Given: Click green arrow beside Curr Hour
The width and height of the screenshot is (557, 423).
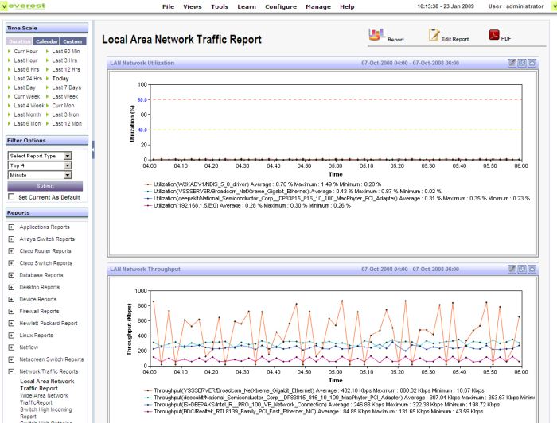Looking at the screenshot, I should 10,52.
